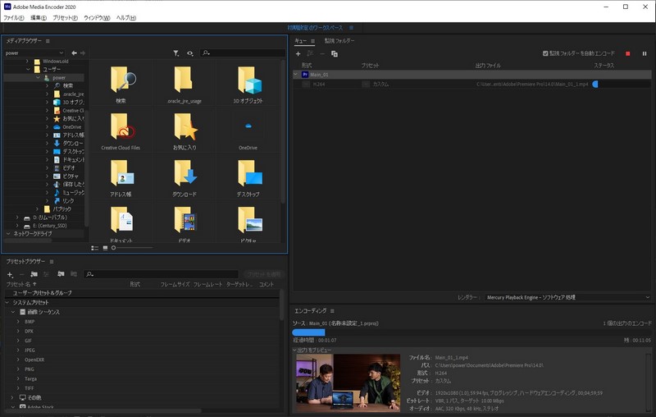Screen dimensions: 656x417
Task: Click the Premiere Pro icon beside Main_01
Action: [305, 75]
